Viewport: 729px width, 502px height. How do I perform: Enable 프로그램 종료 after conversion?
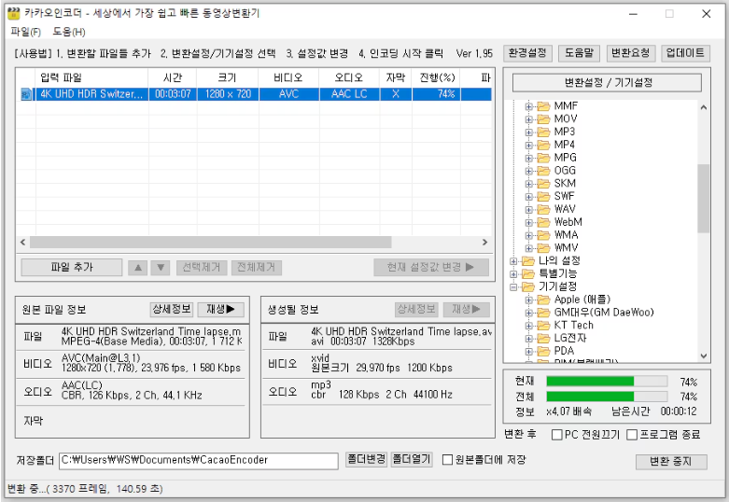[632, 435]
